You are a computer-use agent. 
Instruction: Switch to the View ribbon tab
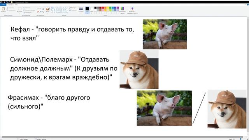click(16, 5)
